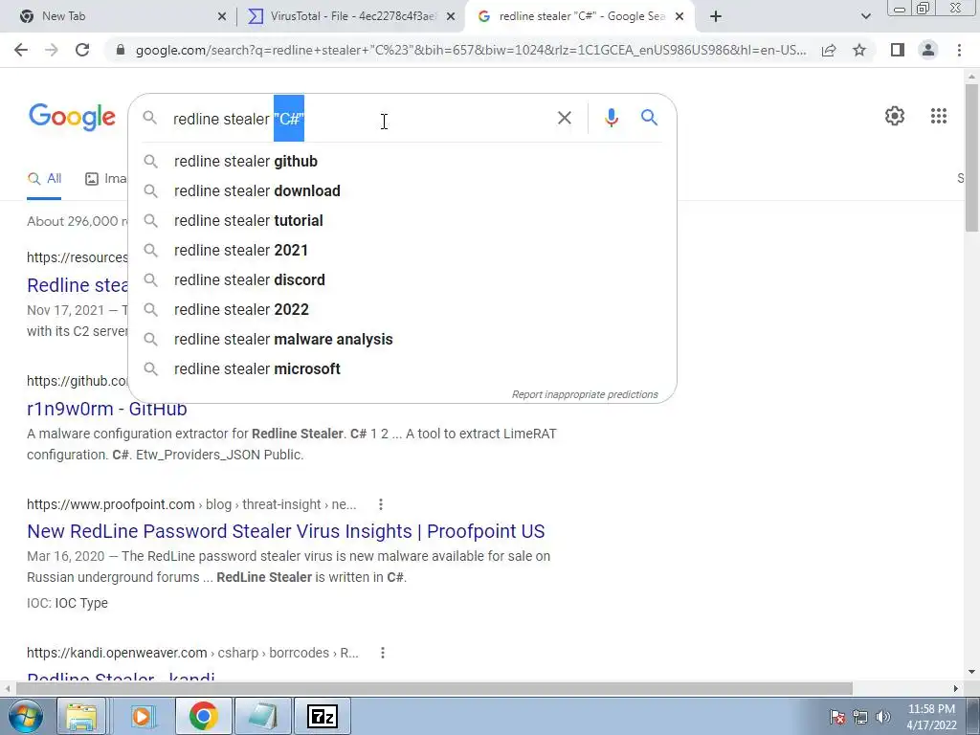Viewport: 980px width, 735px height.
Task: Switch to the New Tab tab
Action: [119, 16]
